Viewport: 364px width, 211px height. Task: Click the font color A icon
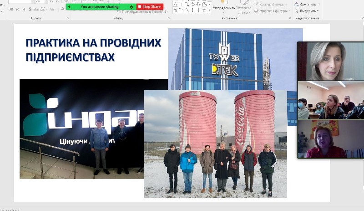63,9
